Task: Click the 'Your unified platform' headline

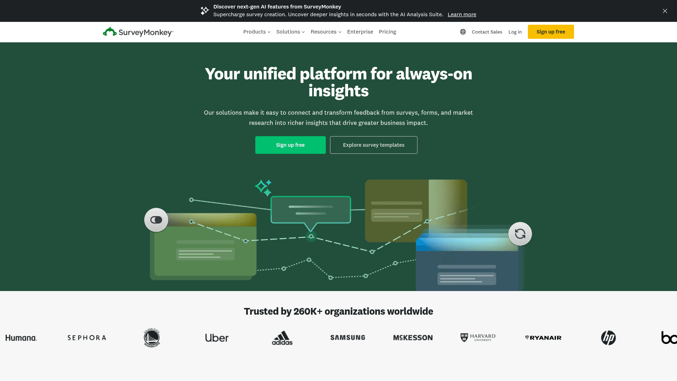Action: 338,82
